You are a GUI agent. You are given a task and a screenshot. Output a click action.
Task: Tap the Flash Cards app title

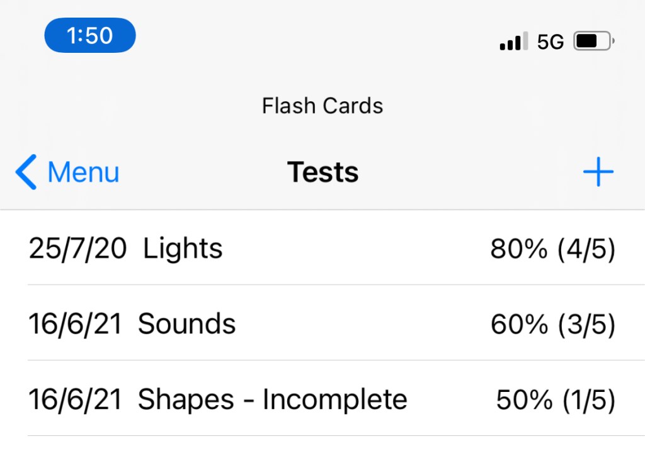tap(322, 106)
